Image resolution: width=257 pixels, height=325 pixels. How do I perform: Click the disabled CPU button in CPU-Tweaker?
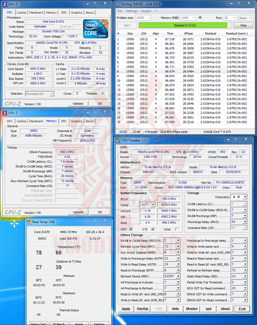point(159,309)
